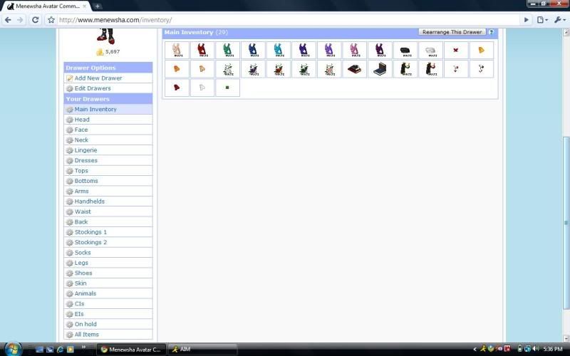Select the black folded item in inventory
This screenshot has height=356, width=570.
405,50
